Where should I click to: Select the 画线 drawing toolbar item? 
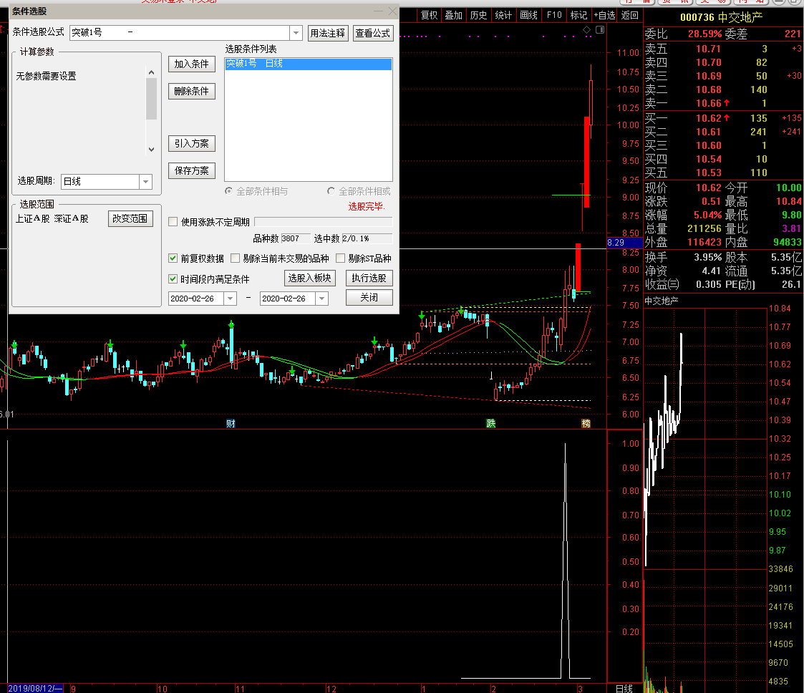tap(528, 15)
